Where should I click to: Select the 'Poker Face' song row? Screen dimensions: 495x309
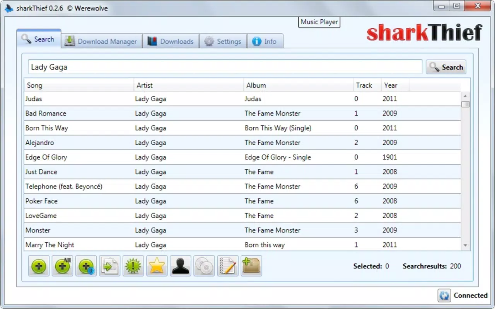pyautogui.click(x=242, y=201)
